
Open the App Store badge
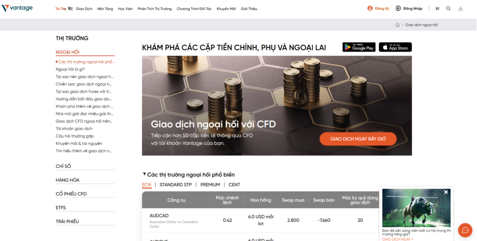[395, 47]
